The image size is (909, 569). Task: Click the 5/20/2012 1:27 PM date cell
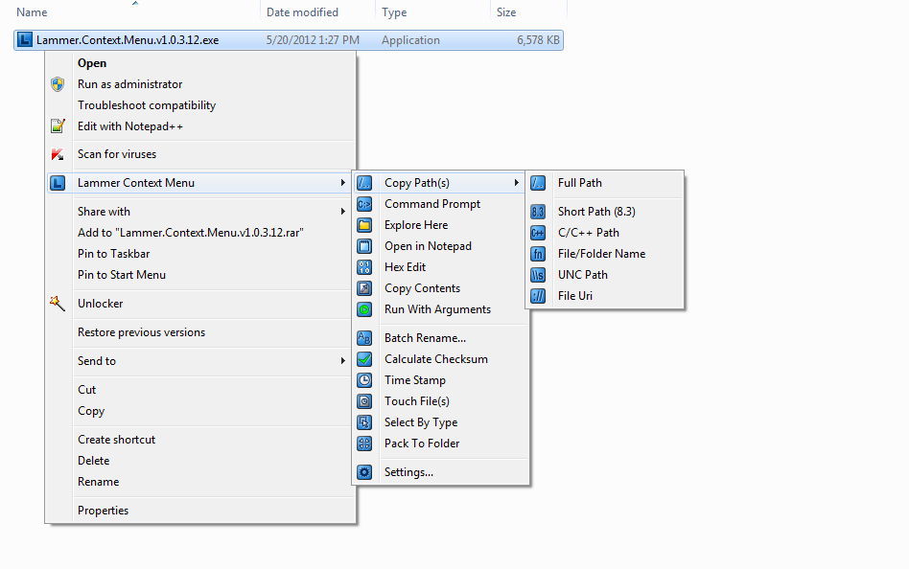pos(313,40)
